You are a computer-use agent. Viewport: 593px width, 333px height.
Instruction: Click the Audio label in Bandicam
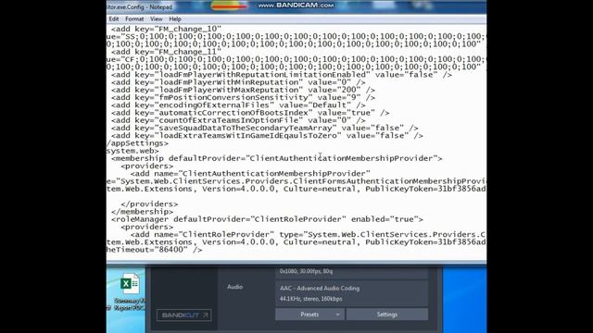(x=234, y=287)
